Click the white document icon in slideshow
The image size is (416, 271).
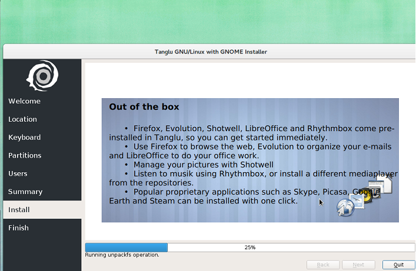(x=386, y=183)
